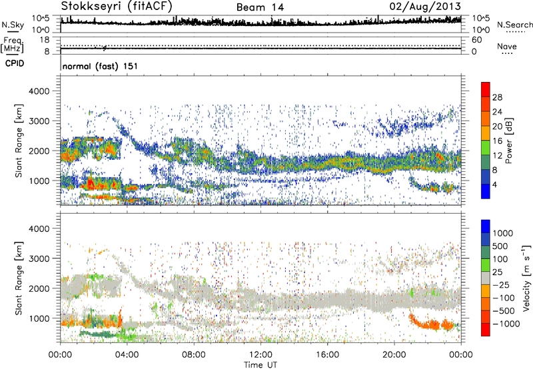Click the bright blue bottom Power colorbar segment
Screen dimensions: 533x369
[486, 191]
